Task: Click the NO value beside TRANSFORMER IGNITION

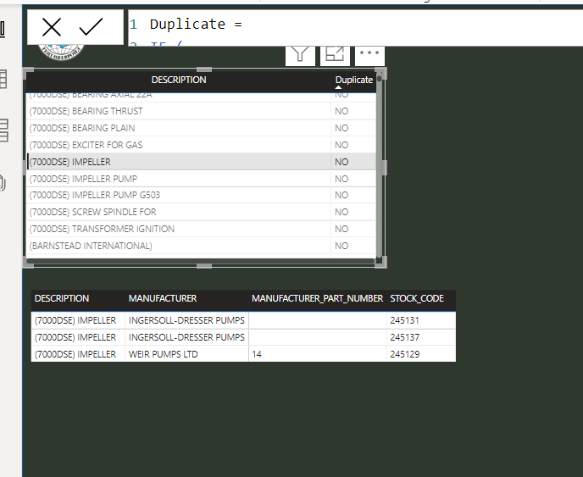Action: (341, 229)
